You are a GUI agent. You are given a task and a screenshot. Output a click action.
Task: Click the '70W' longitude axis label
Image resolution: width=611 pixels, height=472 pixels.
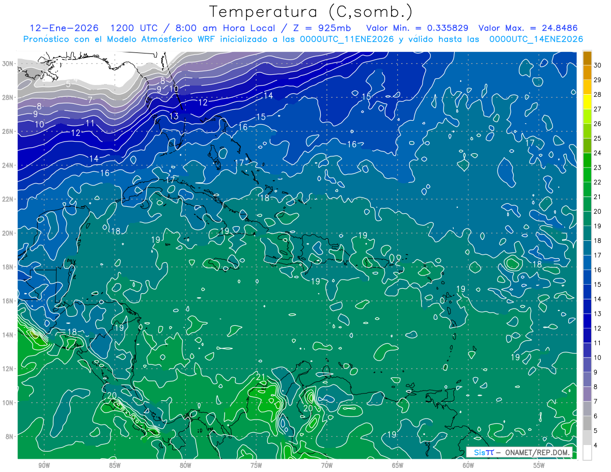coord(327,466)
